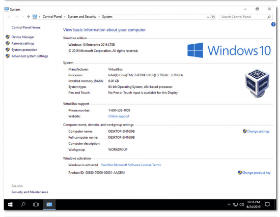Select System and Security breadcrumb
This screenshot has height=217, width=280.
click(82, 17)
